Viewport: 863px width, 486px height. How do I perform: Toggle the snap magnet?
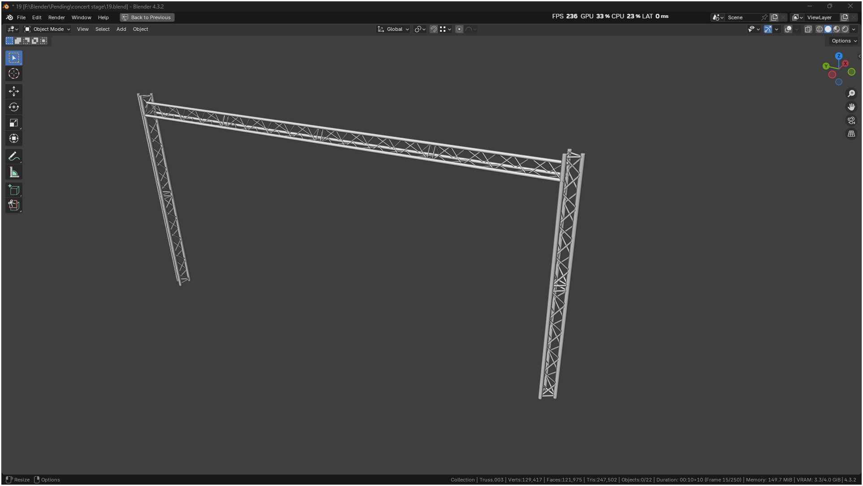point(433,29)
